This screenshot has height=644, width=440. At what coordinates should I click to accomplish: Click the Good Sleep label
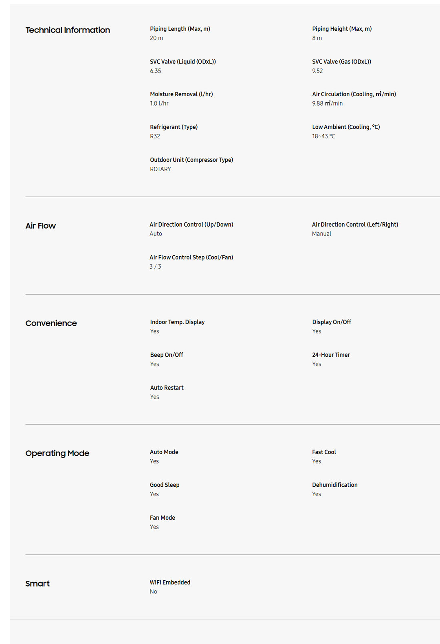tap(165, 485)
